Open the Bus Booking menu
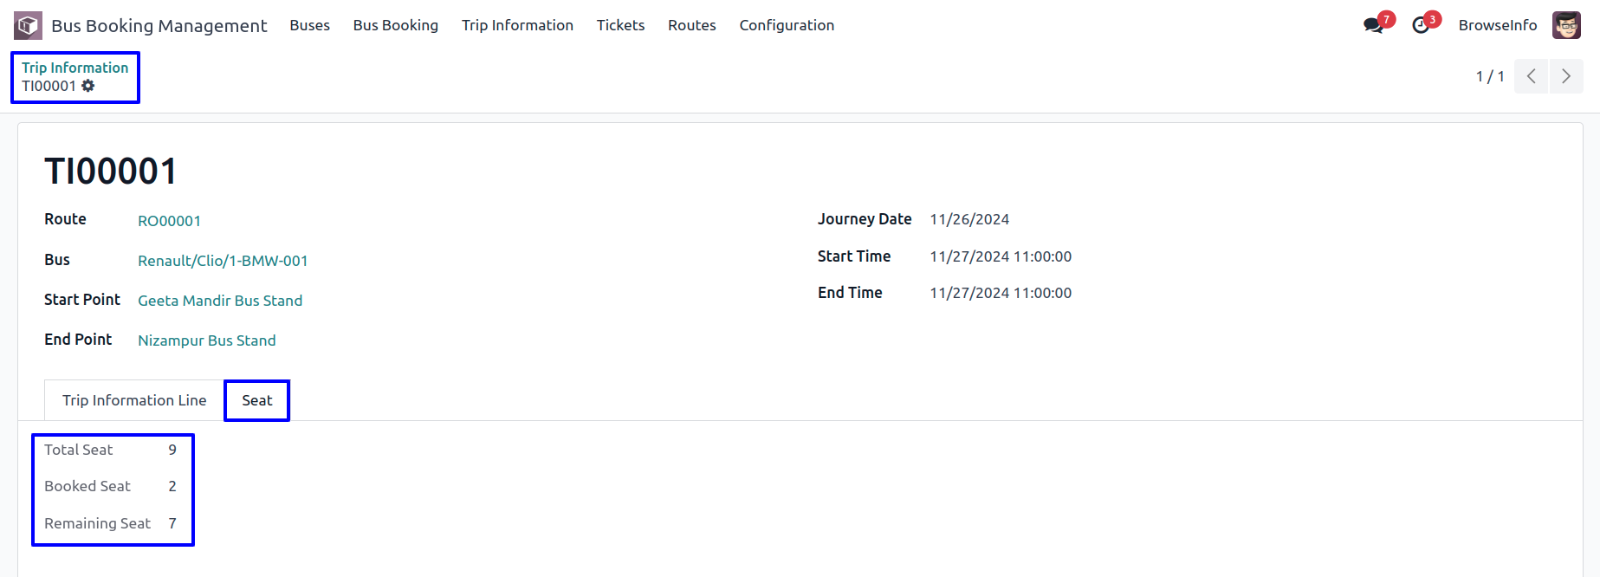 [396, 25]
